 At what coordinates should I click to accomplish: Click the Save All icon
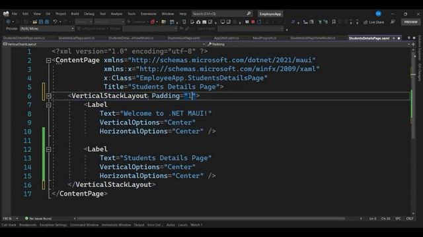(x=47, y=22)
